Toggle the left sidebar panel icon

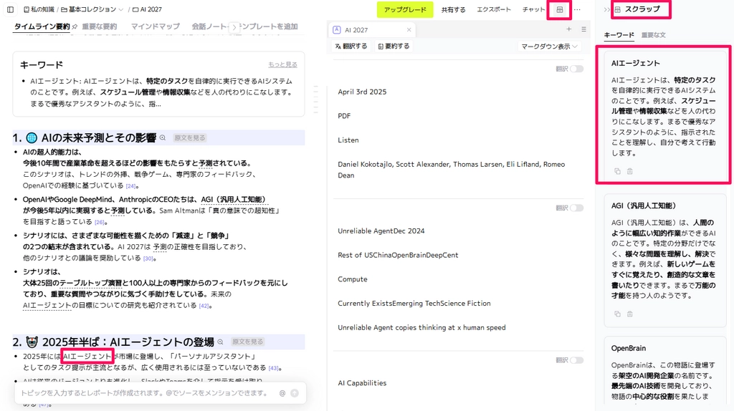10,9
